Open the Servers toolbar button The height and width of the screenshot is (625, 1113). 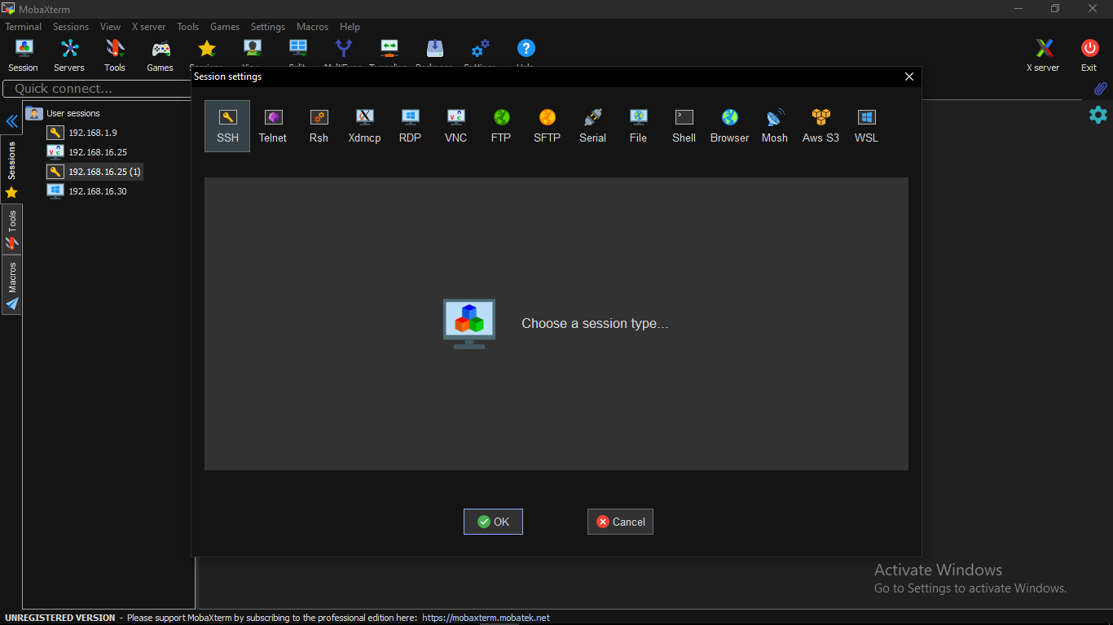[69, 55]
